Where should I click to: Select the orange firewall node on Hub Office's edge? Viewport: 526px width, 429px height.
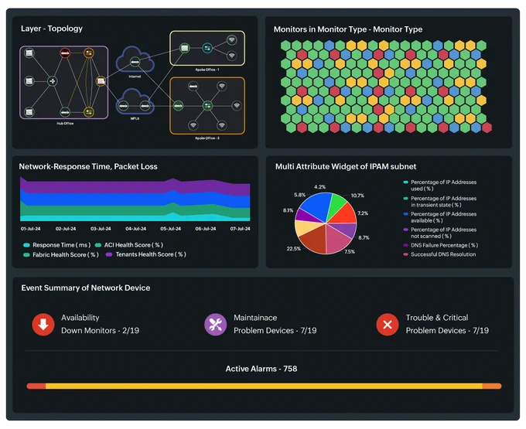pyautogui.click(x=101, y=80)
